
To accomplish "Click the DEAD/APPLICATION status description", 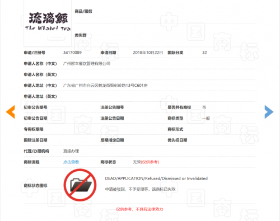I will [x=156, y=178].
